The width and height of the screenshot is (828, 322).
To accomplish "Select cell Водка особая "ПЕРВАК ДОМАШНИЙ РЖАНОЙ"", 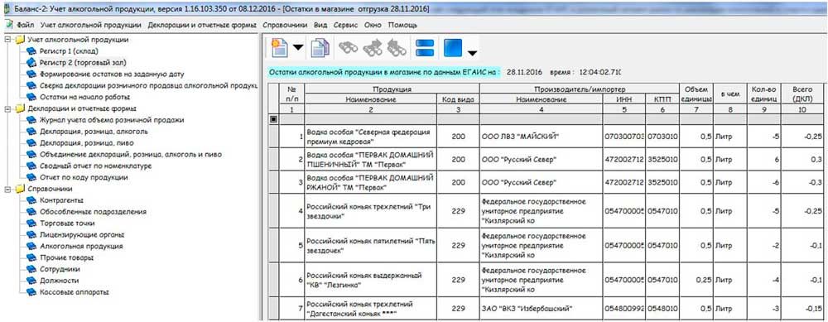I will pos(370,182).
